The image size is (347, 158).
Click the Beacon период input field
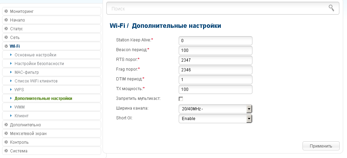coord(215,50)
